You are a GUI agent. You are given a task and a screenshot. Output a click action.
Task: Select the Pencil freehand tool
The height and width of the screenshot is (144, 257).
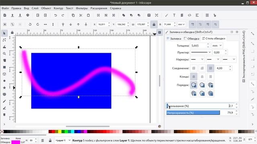click(4, 101)
